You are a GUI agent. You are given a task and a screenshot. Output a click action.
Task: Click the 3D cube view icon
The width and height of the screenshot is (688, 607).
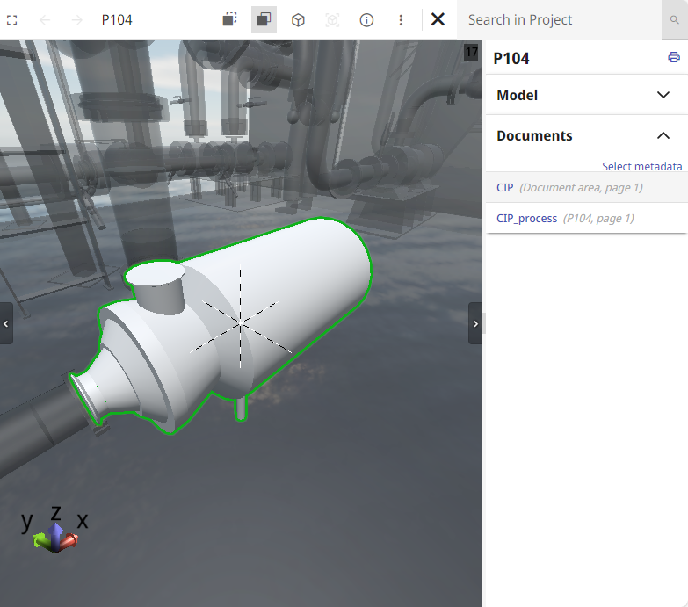tap(298, 19)
